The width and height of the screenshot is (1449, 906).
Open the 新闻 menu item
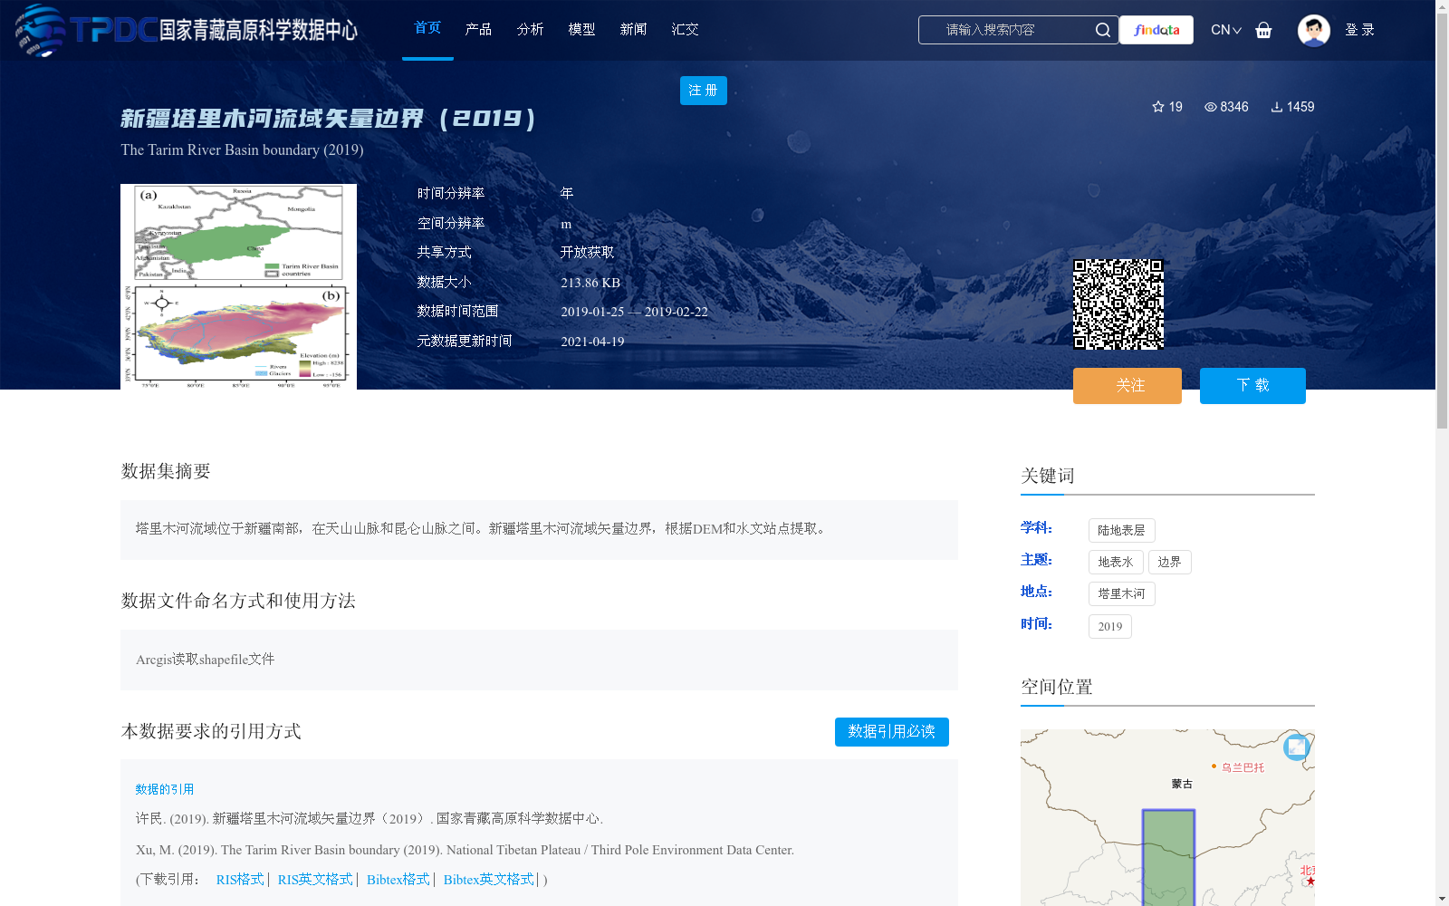click(633, 30)
